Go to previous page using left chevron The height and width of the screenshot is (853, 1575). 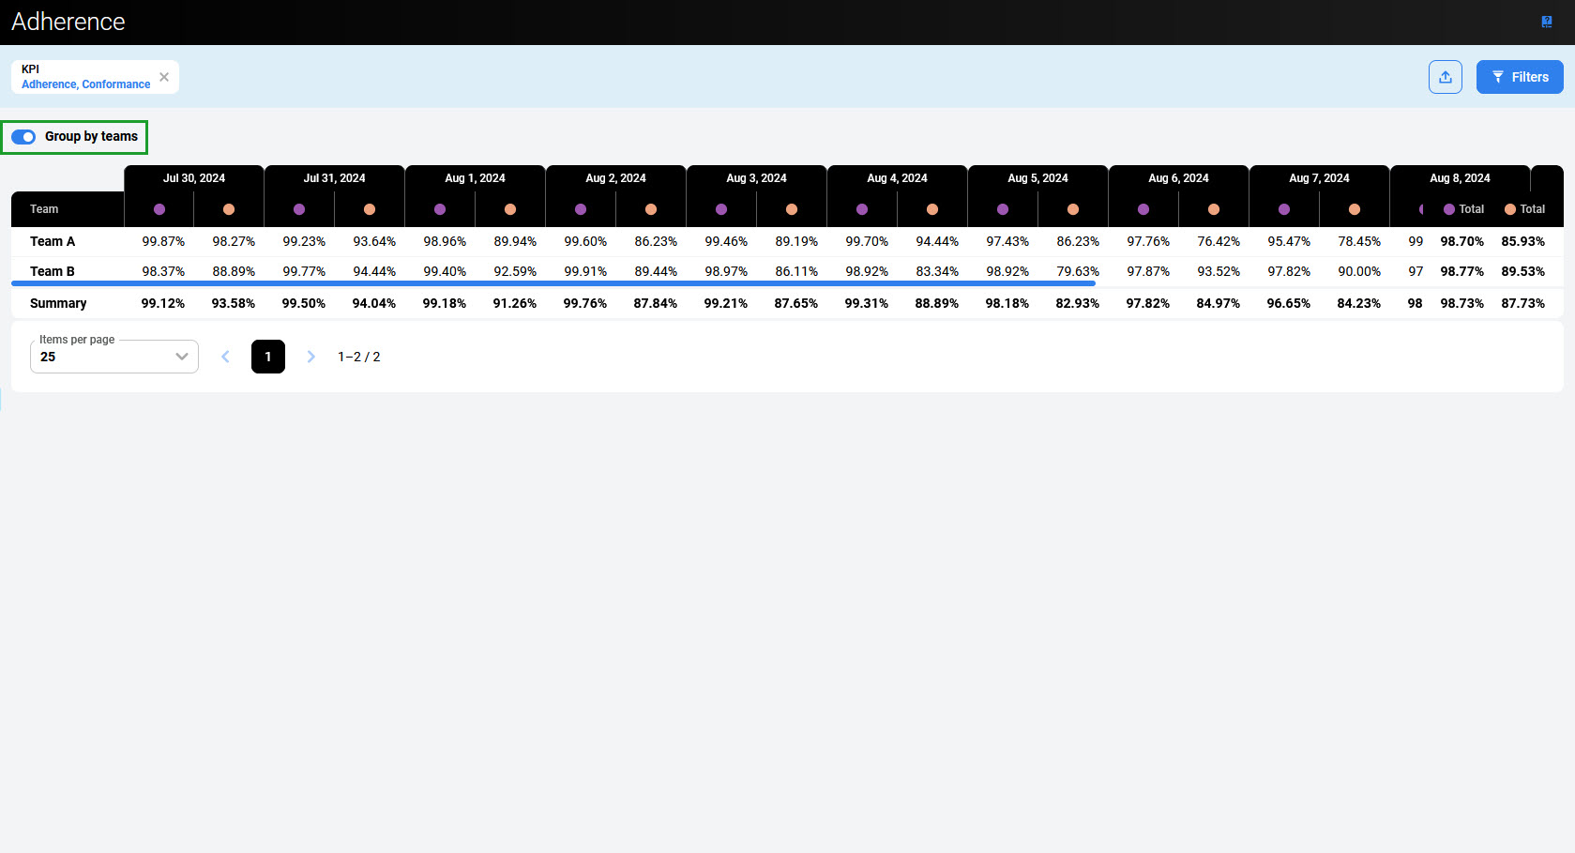[x=225, y=357]
